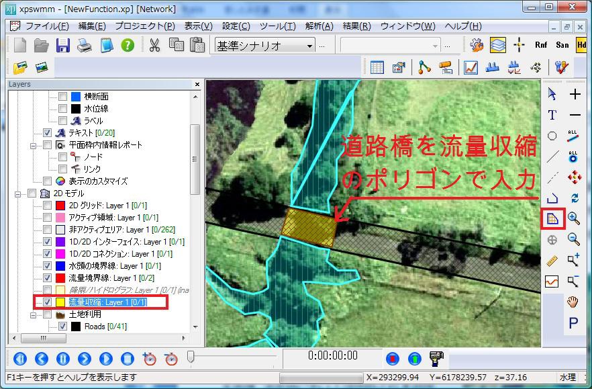The width and height of the screenshot is (592, 389).
Task: Click the plus tool icon
Action: 575,94
